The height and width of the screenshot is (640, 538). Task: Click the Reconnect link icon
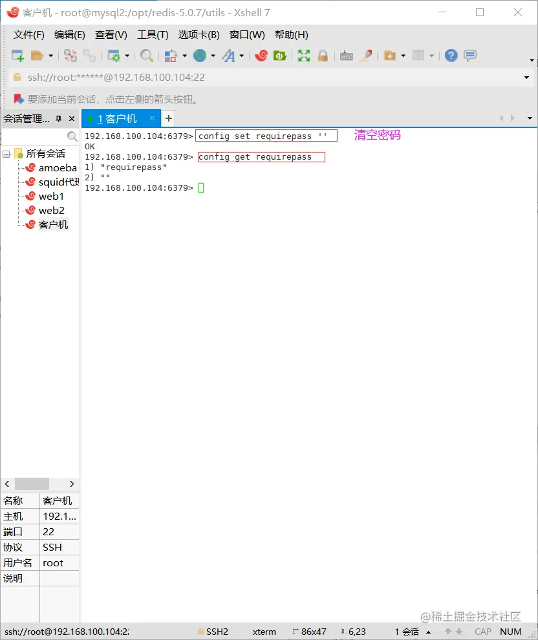click(89, 56)
